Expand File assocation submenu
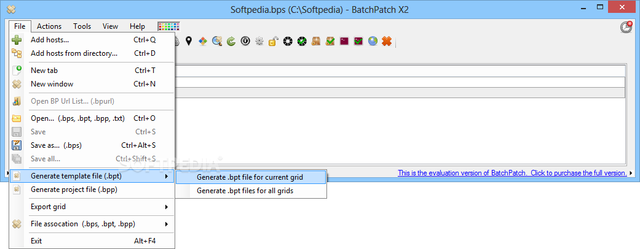Image resolution: width=640 pixels, height=249 pixels. (x=92, y=224)
